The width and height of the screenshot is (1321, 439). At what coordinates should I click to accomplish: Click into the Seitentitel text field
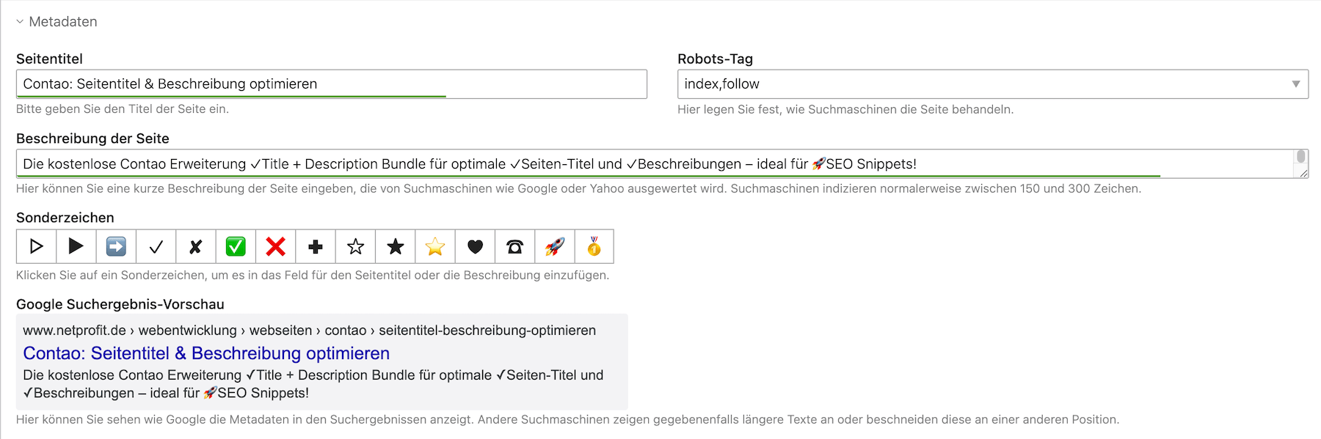332,84
